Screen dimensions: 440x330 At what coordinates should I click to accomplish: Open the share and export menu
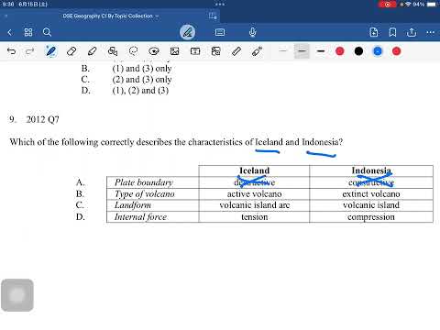coord(412,32)
